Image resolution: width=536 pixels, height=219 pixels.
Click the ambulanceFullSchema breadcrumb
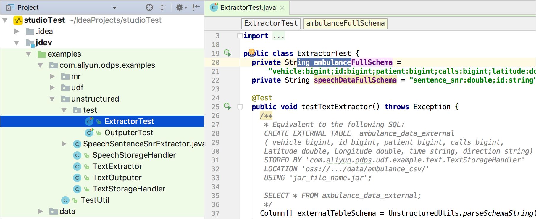[x=345, y=23]
